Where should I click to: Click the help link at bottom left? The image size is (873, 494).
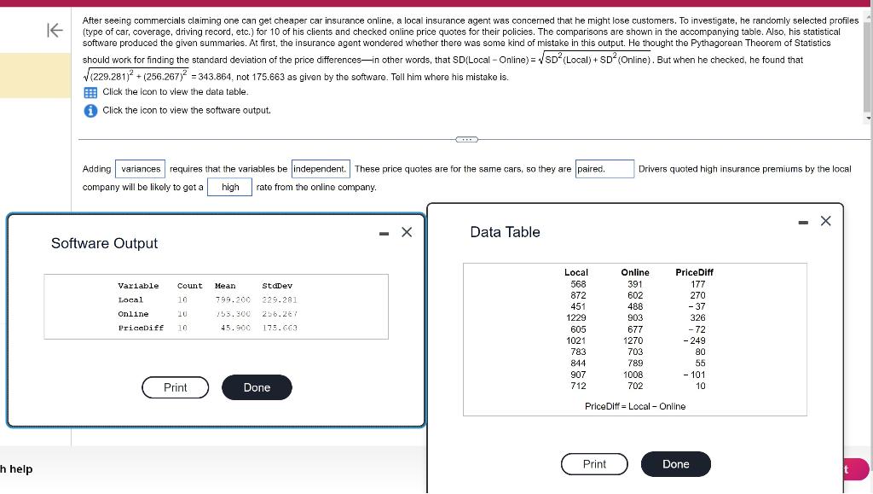(14, 469)
